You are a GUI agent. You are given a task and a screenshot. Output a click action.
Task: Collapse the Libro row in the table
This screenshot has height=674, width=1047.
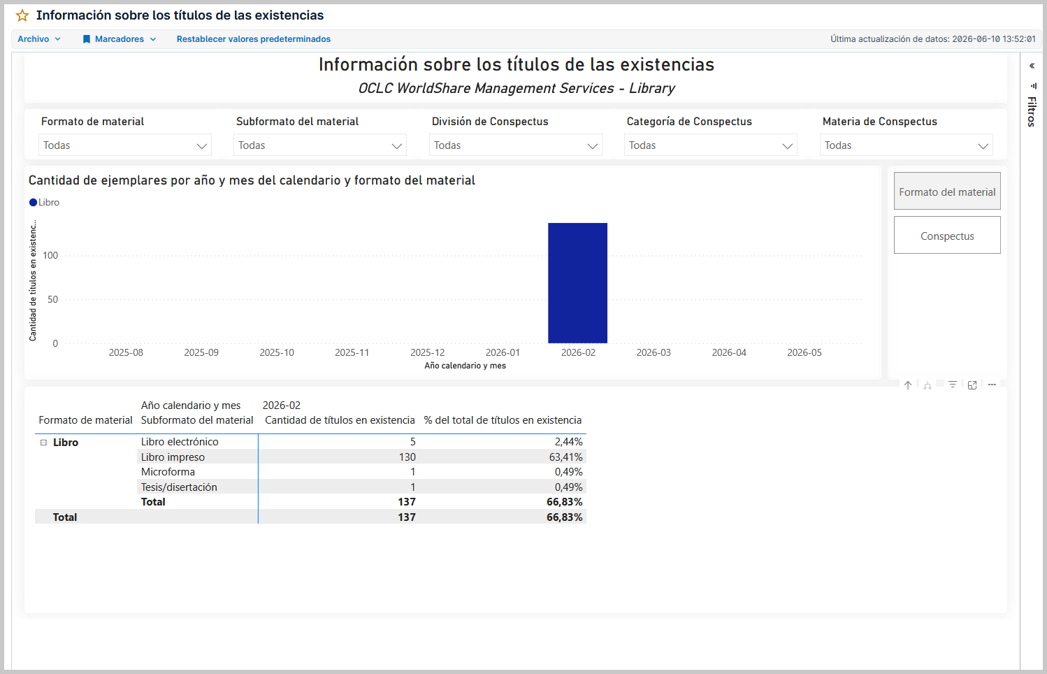tap(43, 443)
